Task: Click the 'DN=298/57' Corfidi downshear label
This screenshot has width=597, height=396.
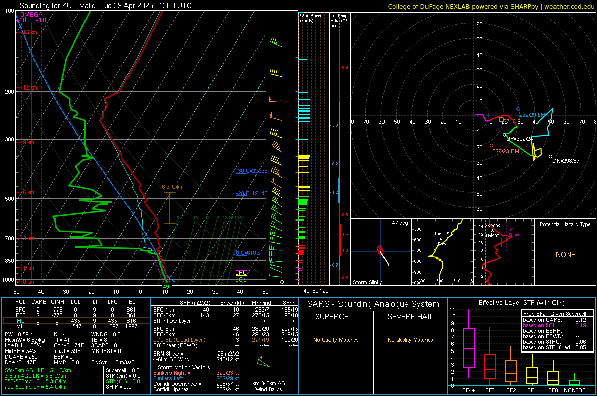Action: click(x=566, y=161)
